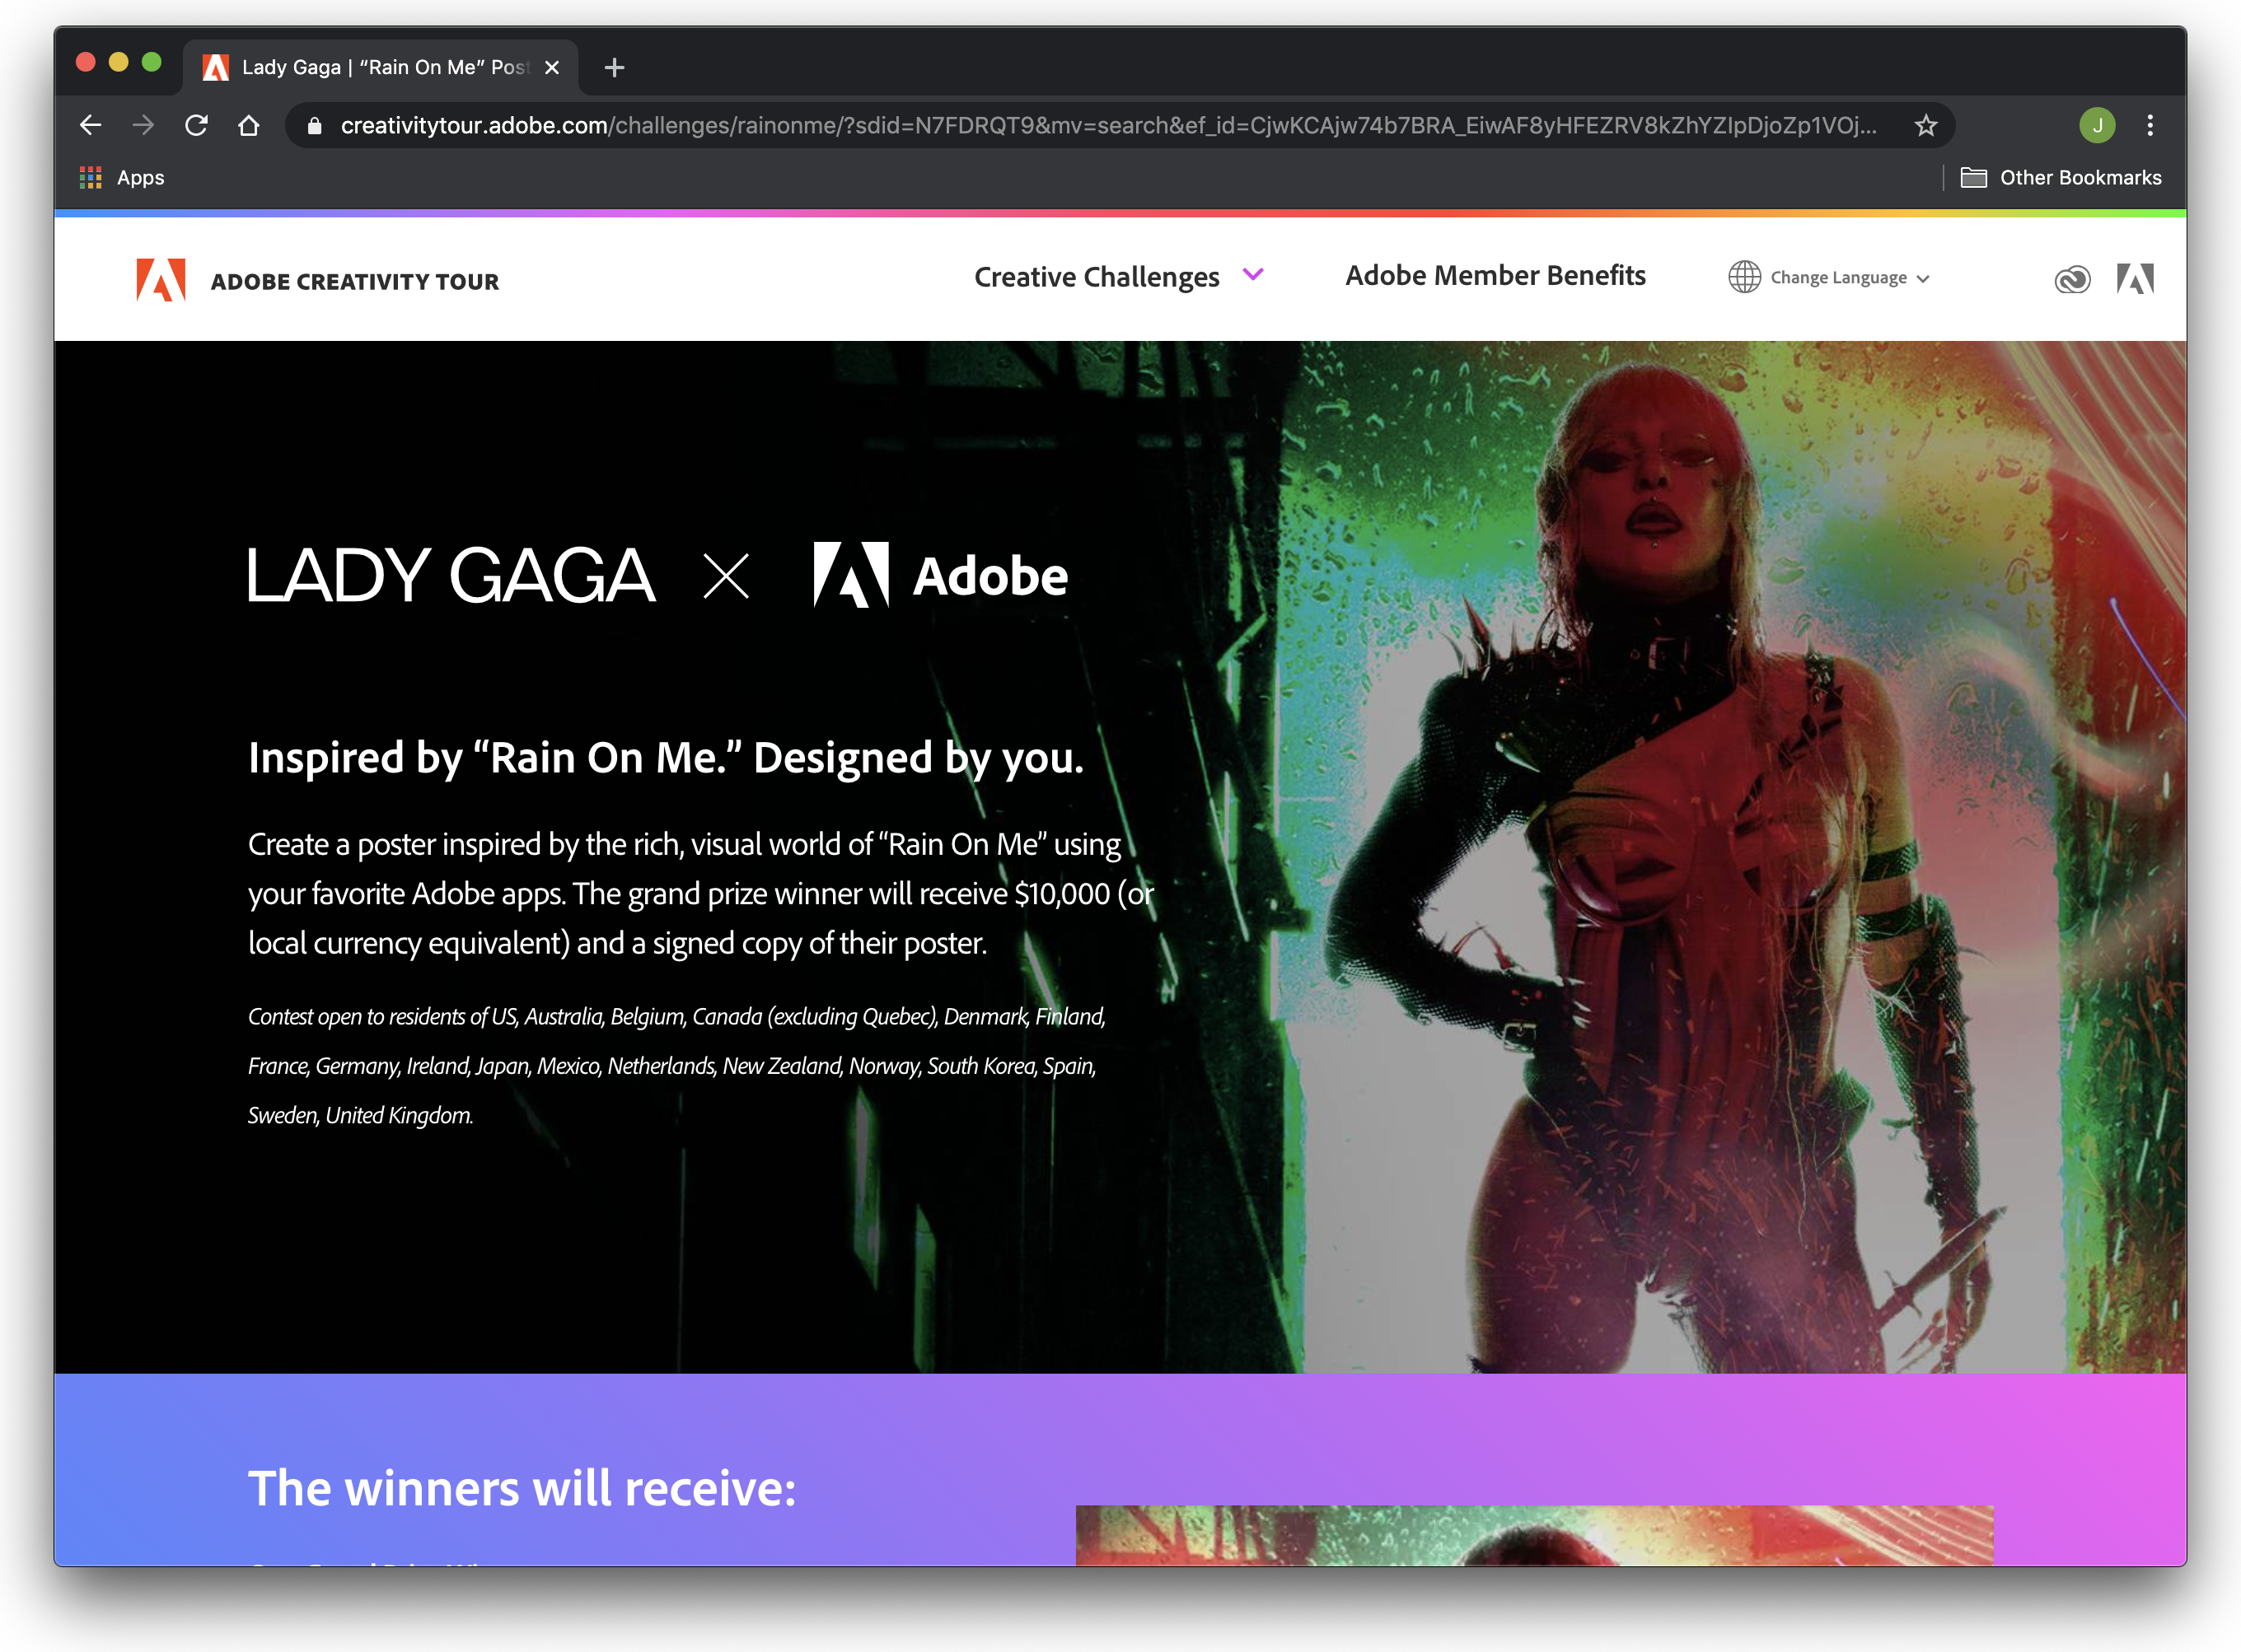Go to Adobe Member Benefits
The image size is (2241, 1652).
pos(1495,276)
